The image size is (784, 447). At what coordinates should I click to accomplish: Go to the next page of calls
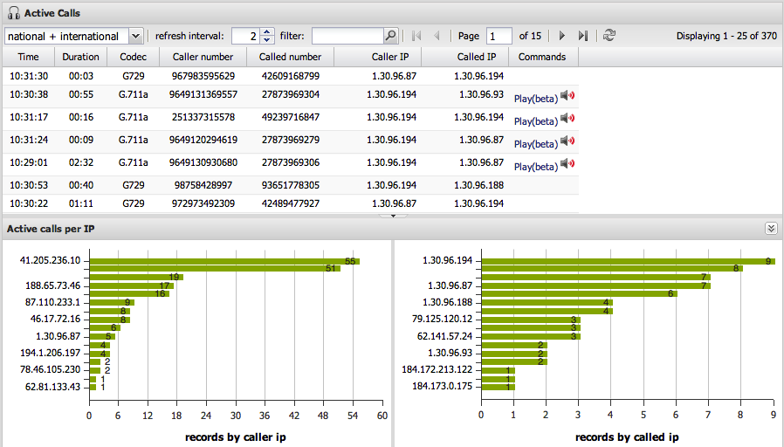coord(561,36)
